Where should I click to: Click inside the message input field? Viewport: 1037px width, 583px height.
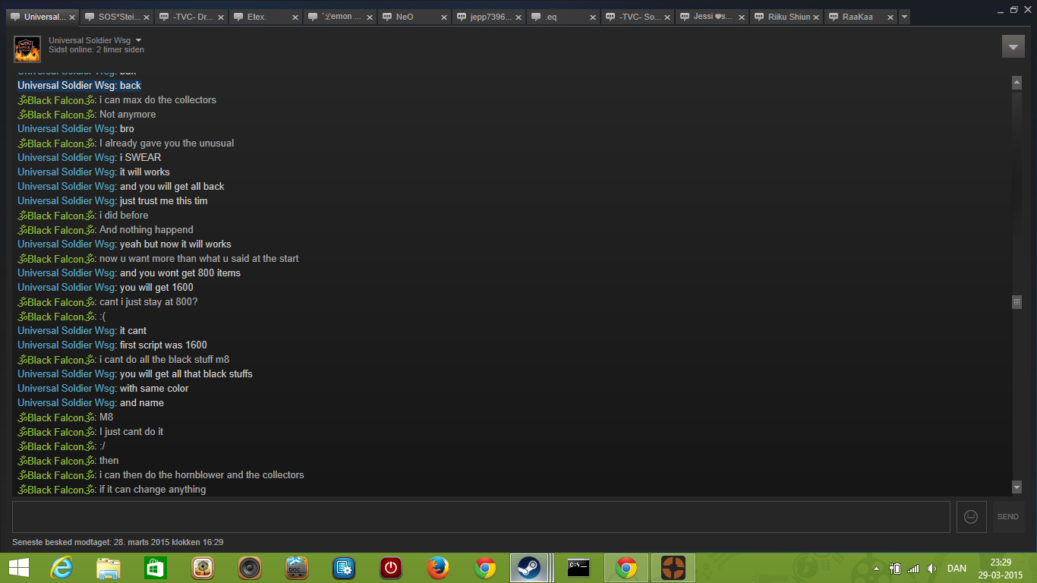coord(481,516)
